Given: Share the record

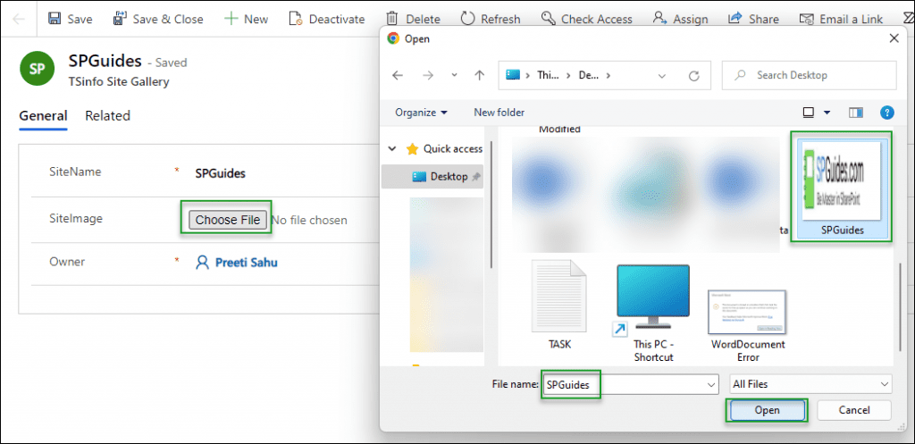Looking at the screenshot, I should coord(753,19).
